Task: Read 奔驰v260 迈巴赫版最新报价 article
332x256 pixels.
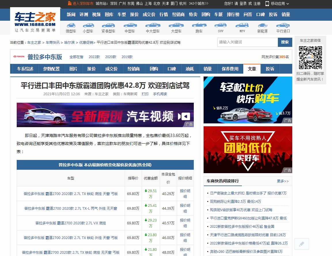Action: coord(246,252)
